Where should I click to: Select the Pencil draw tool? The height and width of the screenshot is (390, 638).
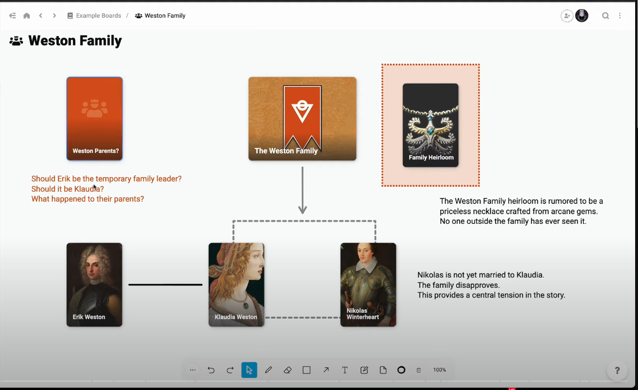[268, 370]
